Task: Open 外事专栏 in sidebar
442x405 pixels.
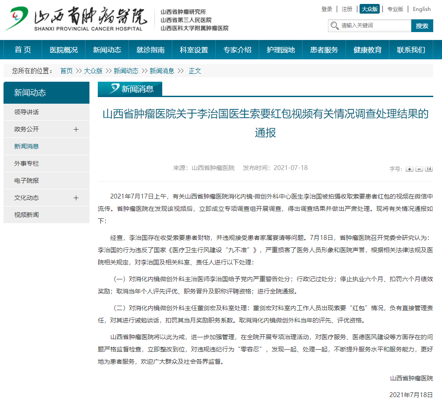Action: (x=46, y=163)
